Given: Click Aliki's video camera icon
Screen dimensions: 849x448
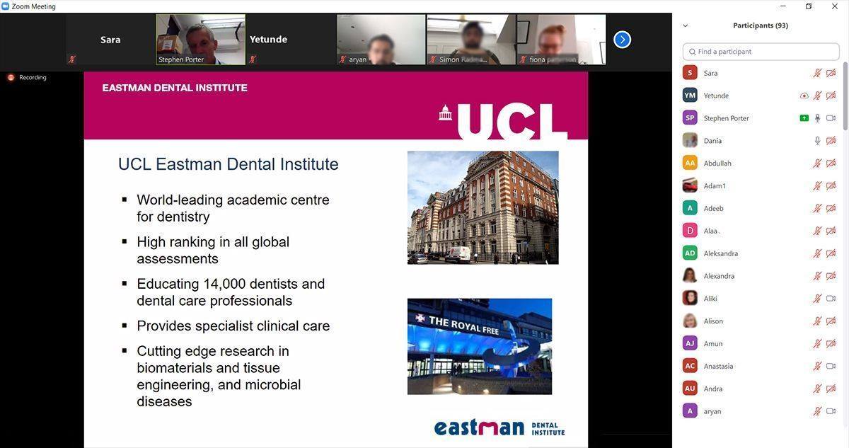Looking at the screenshot, I should coord(831,299).
